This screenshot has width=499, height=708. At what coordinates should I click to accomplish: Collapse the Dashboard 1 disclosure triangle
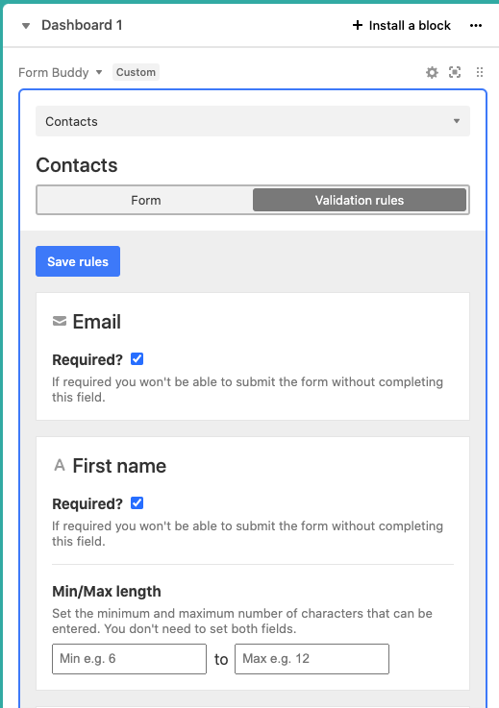(26, 26)
